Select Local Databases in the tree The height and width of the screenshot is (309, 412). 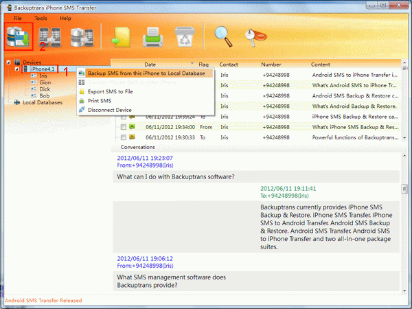pos(43,102)
